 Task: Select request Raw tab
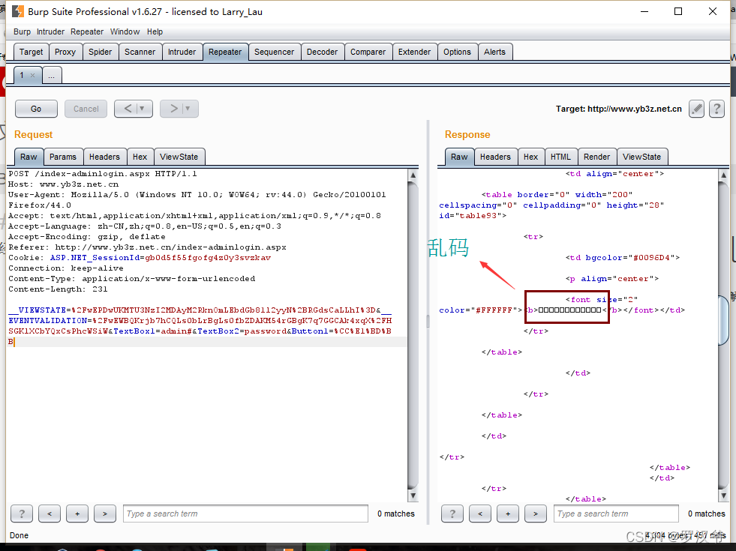click(x=29, y=157)
